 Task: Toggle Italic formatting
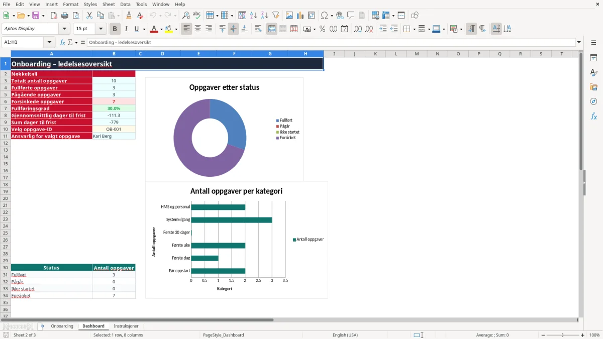(x=126, y=29)
